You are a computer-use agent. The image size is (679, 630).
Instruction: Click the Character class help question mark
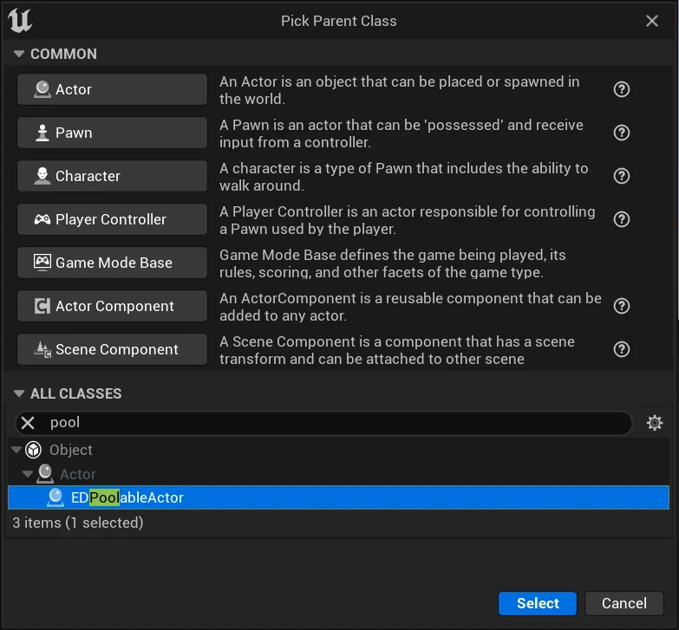(621, 176)
